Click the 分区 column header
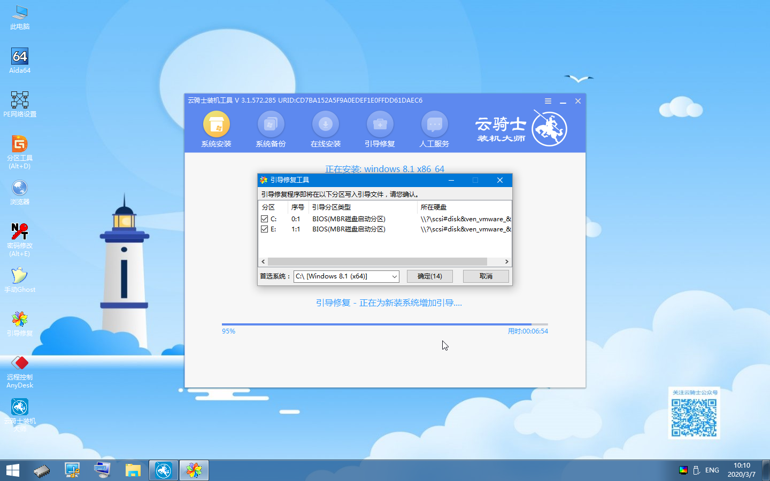 [273, 207]
